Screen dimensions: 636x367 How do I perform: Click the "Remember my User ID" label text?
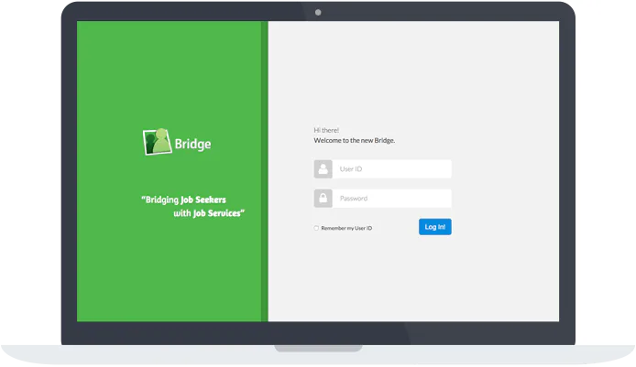coord(346,228)
